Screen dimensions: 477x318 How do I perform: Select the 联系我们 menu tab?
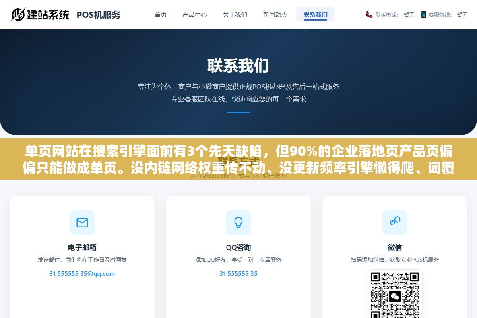coord(315,14)
